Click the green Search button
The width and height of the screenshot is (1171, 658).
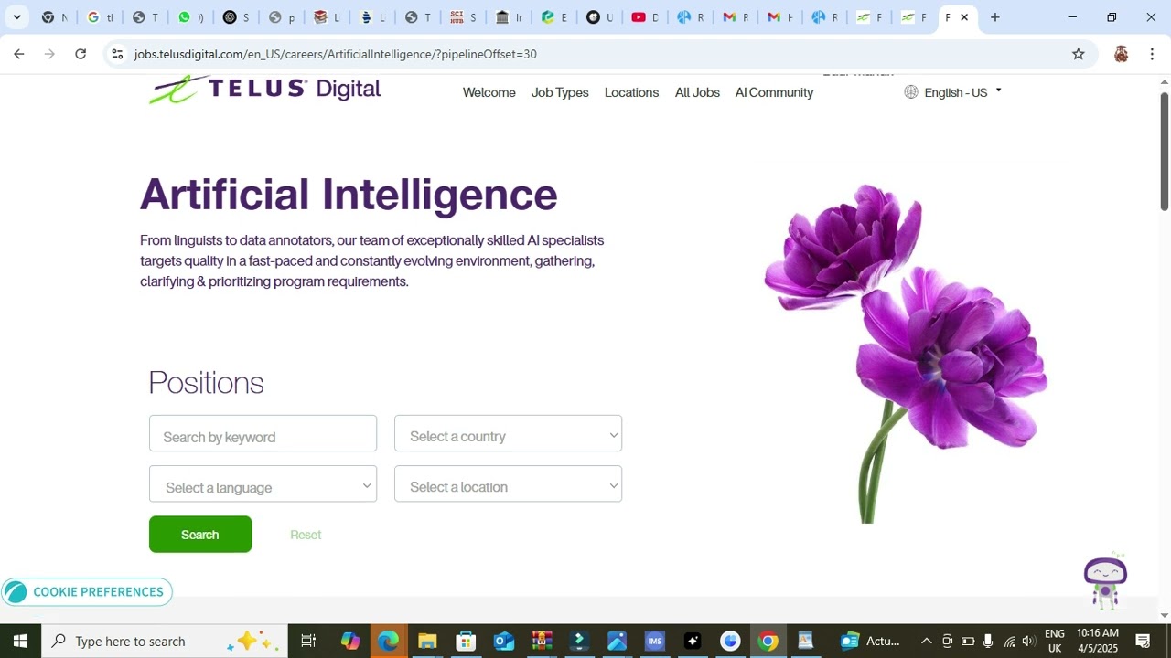[x=200, y=535]
